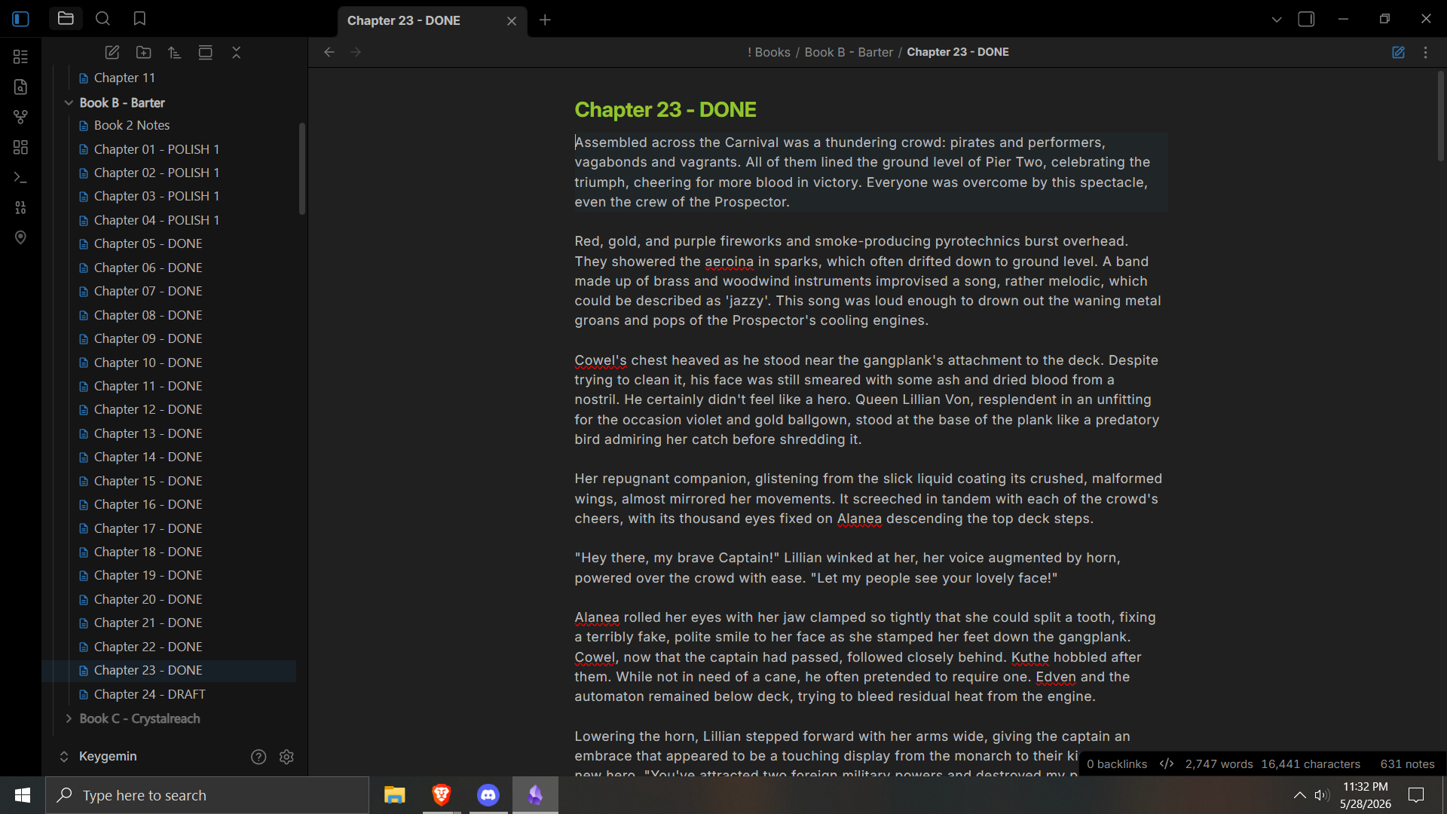Create a new folder
Image resolution: width=1447 pixels, height=814 pixels.
(143, 52)
